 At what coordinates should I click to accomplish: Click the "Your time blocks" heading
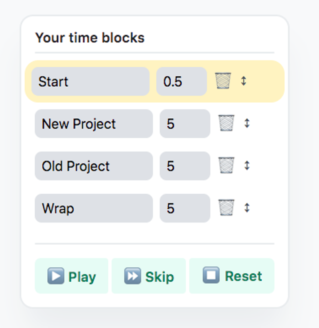tap(90, 38)
